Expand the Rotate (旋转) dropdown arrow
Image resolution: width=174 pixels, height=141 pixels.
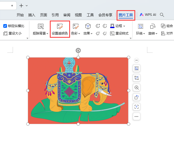(x=156, y=33)
